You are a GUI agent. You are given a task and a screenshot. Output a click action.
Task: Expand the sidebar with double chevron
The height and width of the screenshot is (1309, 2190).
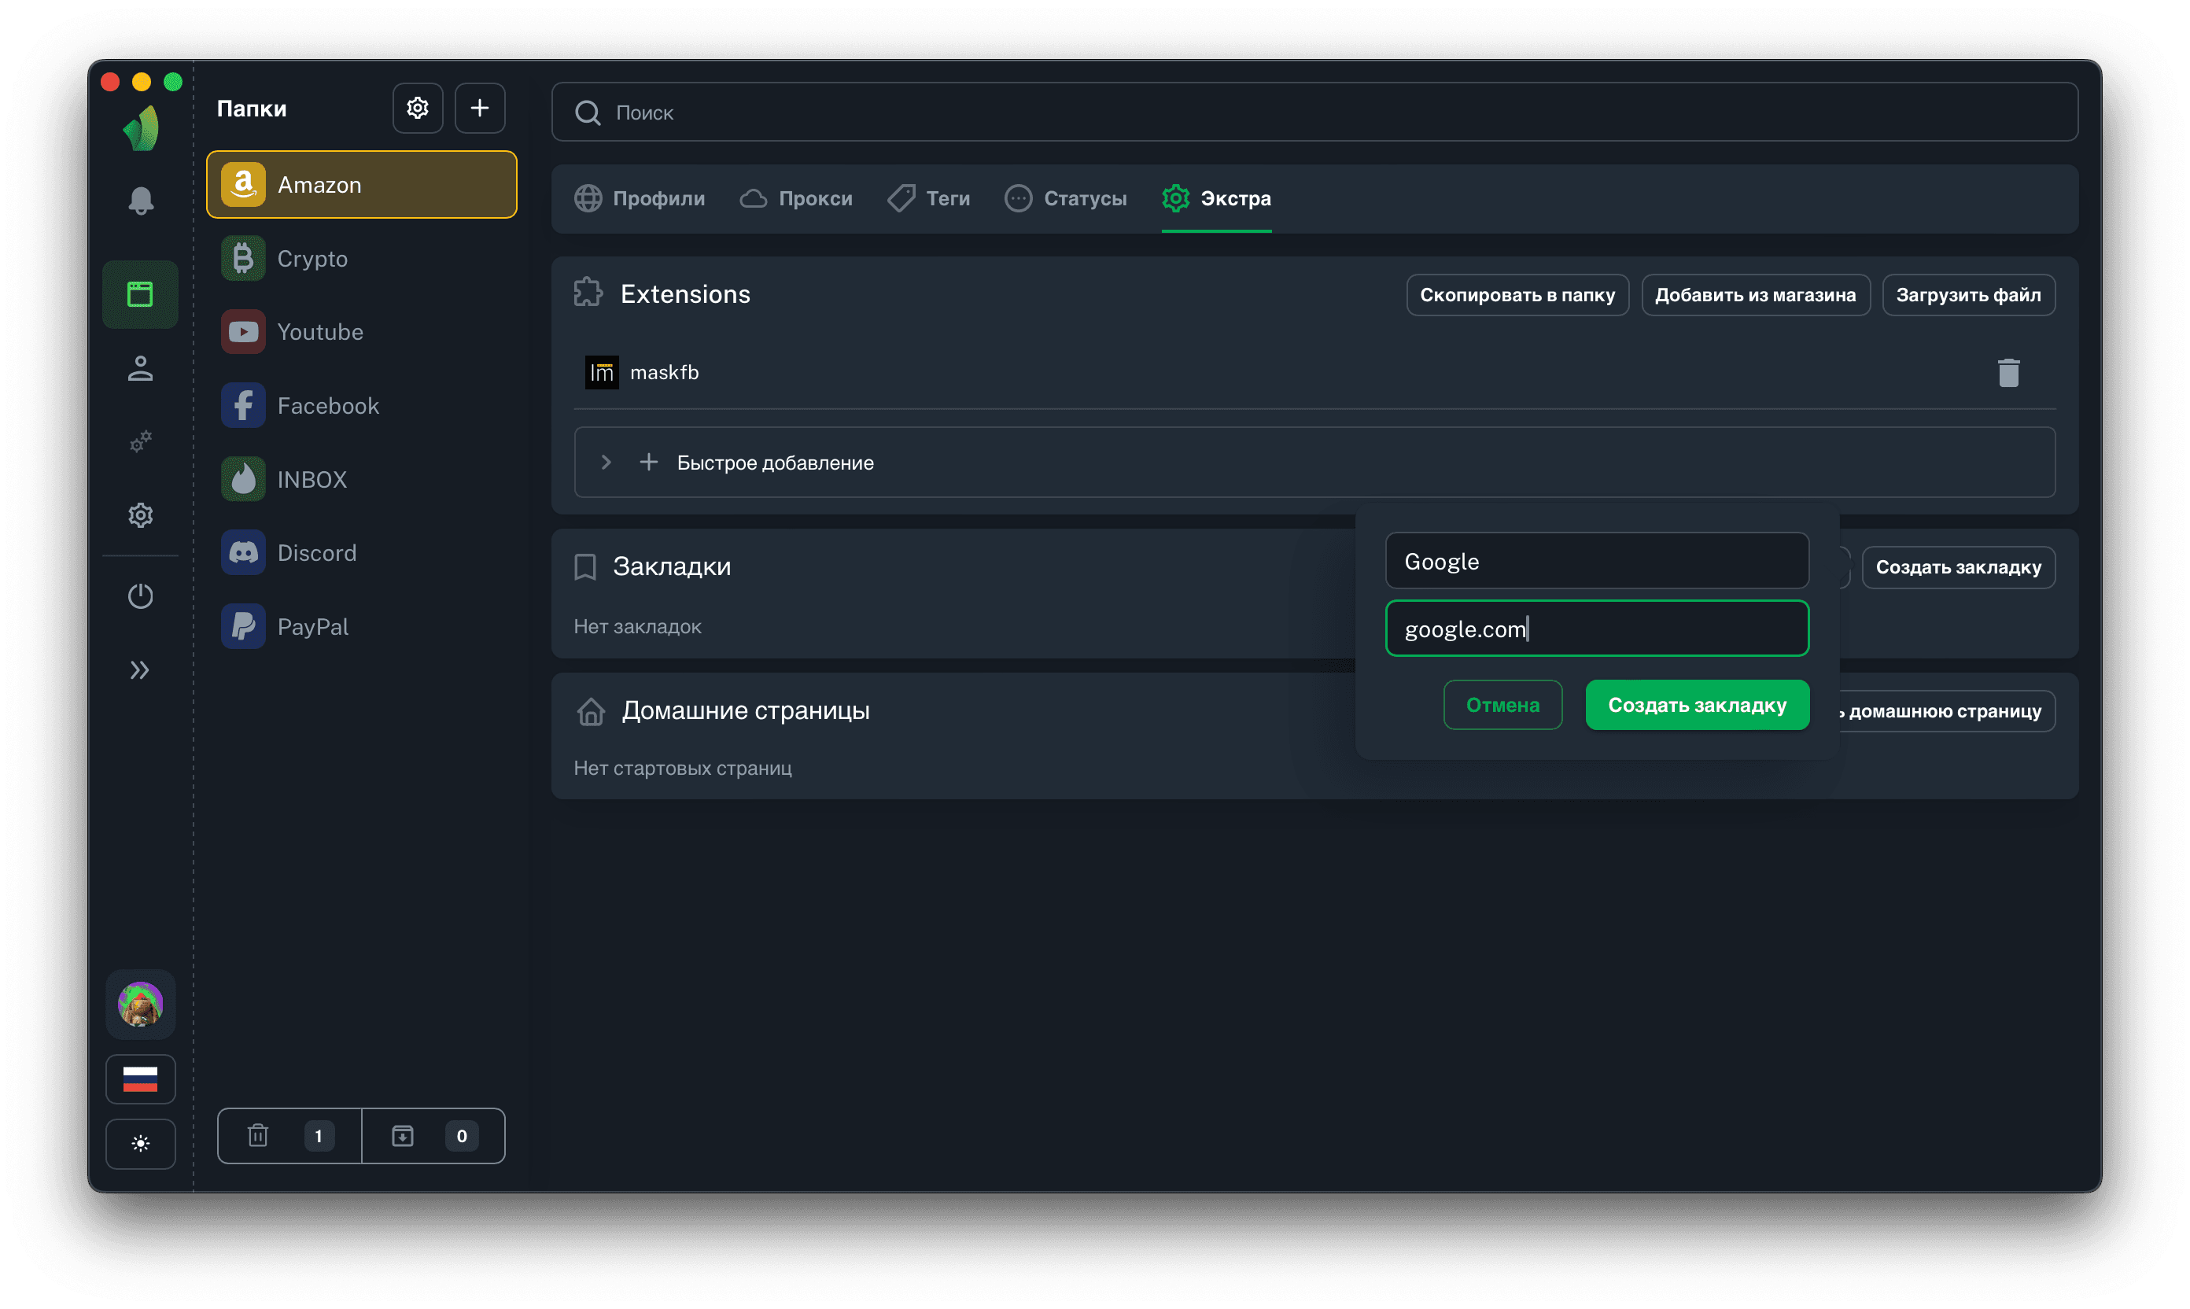140,670
